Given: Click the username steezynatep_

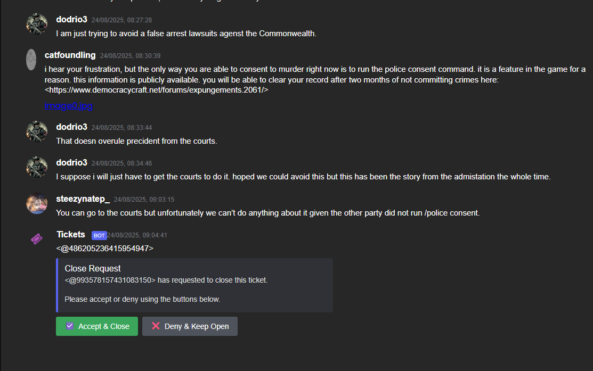Looking at the screenshot, I should pos(83,199).
